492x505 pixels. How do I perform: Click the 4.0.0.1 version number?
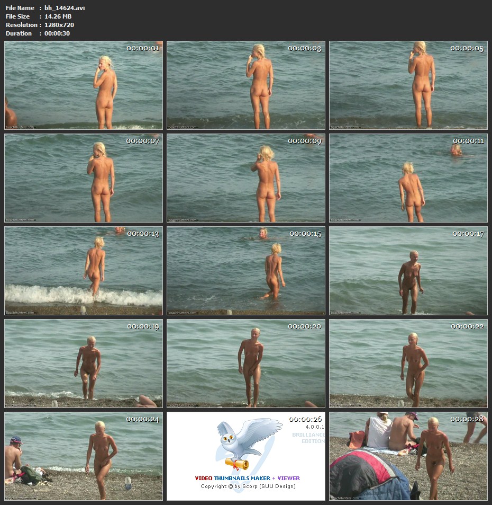pyautogui.click(x=313, y=427)
